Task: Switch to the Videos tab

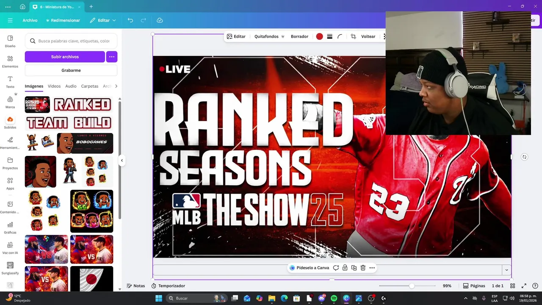Action: click(x=54, y=86)
